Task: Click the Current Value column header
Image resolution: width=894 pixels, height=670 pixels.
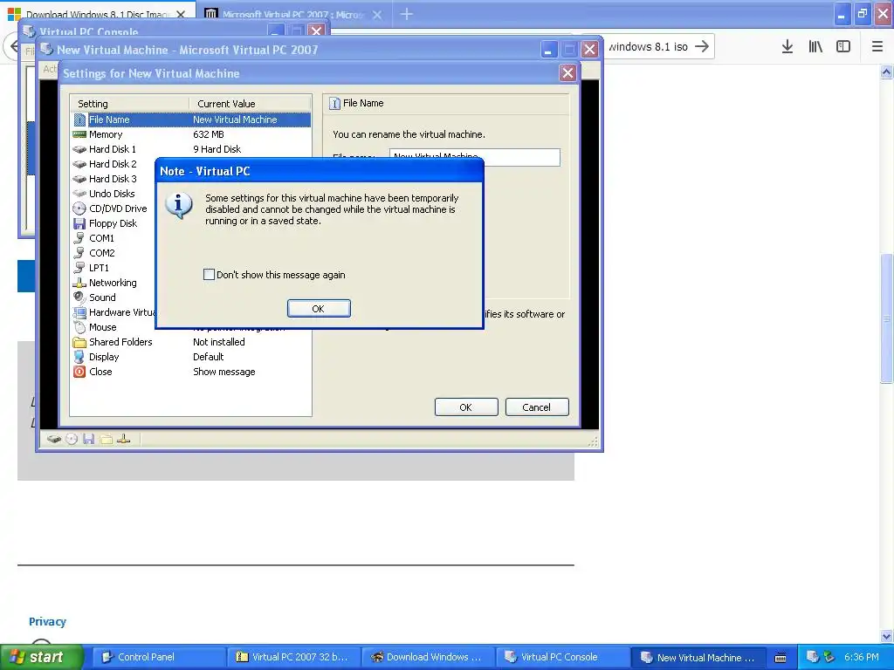Action: pos(251,104)
